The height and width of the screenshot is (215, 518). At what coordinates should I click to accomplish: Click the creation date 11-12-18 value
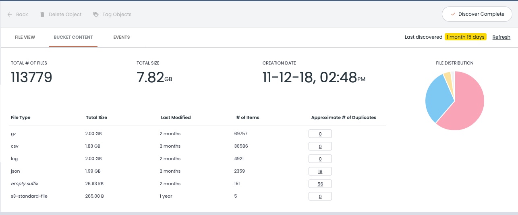tap(314, 77)
